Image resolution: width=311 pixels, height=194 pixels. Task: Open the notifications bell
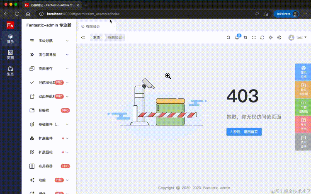click(x=237, y=37)
